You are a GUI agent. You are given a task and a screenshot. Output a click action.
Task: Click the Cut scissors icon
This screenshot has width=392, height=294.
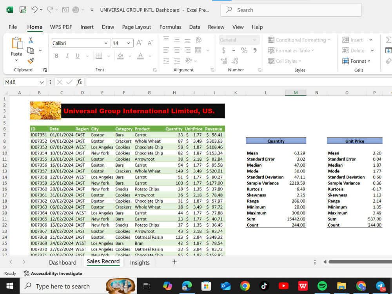tap(31, 40)
